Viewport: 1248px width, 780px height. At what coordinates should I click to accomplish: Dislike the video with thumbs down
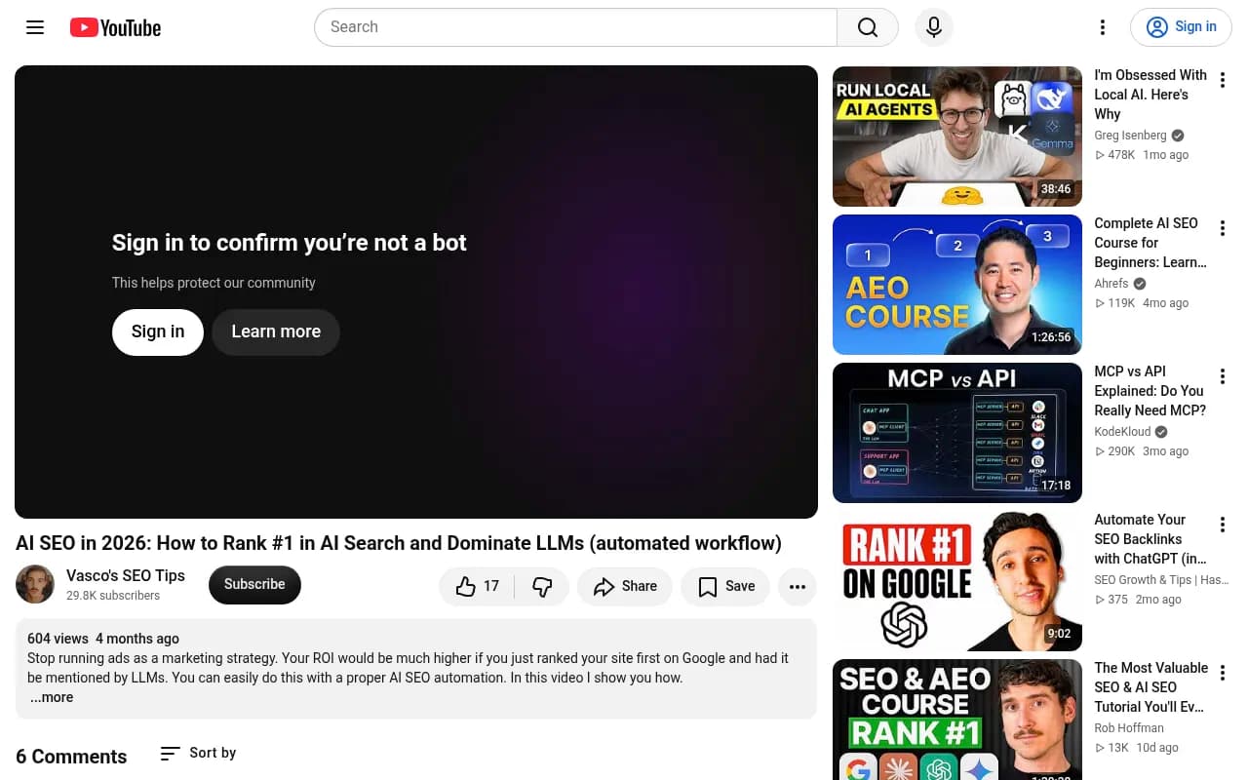542,586
